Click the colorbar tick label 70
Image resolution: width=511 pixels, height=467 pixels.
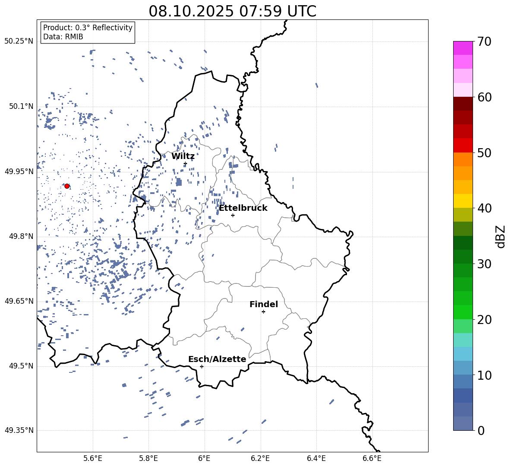pyautogui.click(x=485, y=41)
